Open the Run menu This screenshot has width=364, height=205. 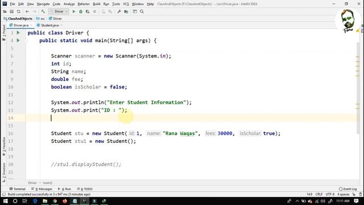click(x=106, y=4)
